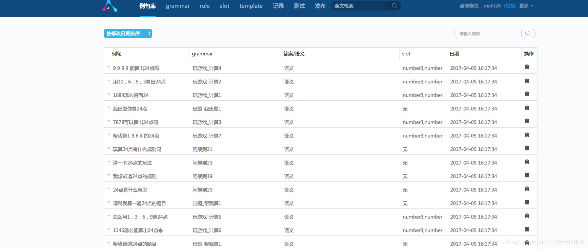
Task: Click the [切换] module switch link
Action: point(510,6)
